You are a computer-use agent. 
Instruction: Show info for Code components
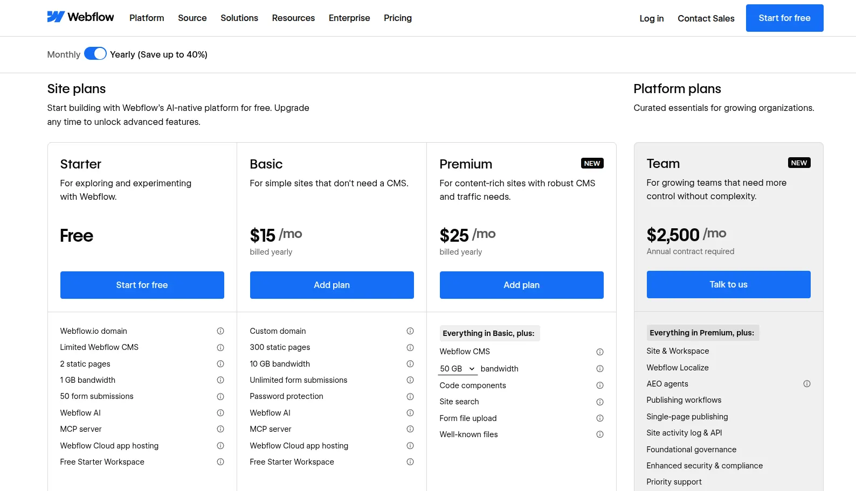point(600,385)
